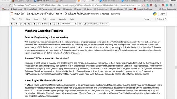The image size is (177, 99).
Task: Restart kernel and run all cells icon
Action: click(58, 24)
